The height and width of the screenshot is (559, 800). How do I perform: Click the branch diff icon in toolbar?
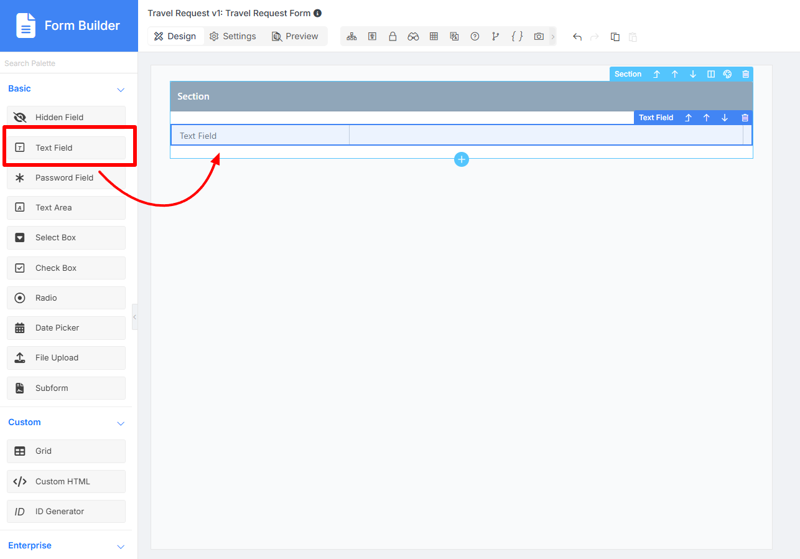pyautogui.click(x=495, y=37)
